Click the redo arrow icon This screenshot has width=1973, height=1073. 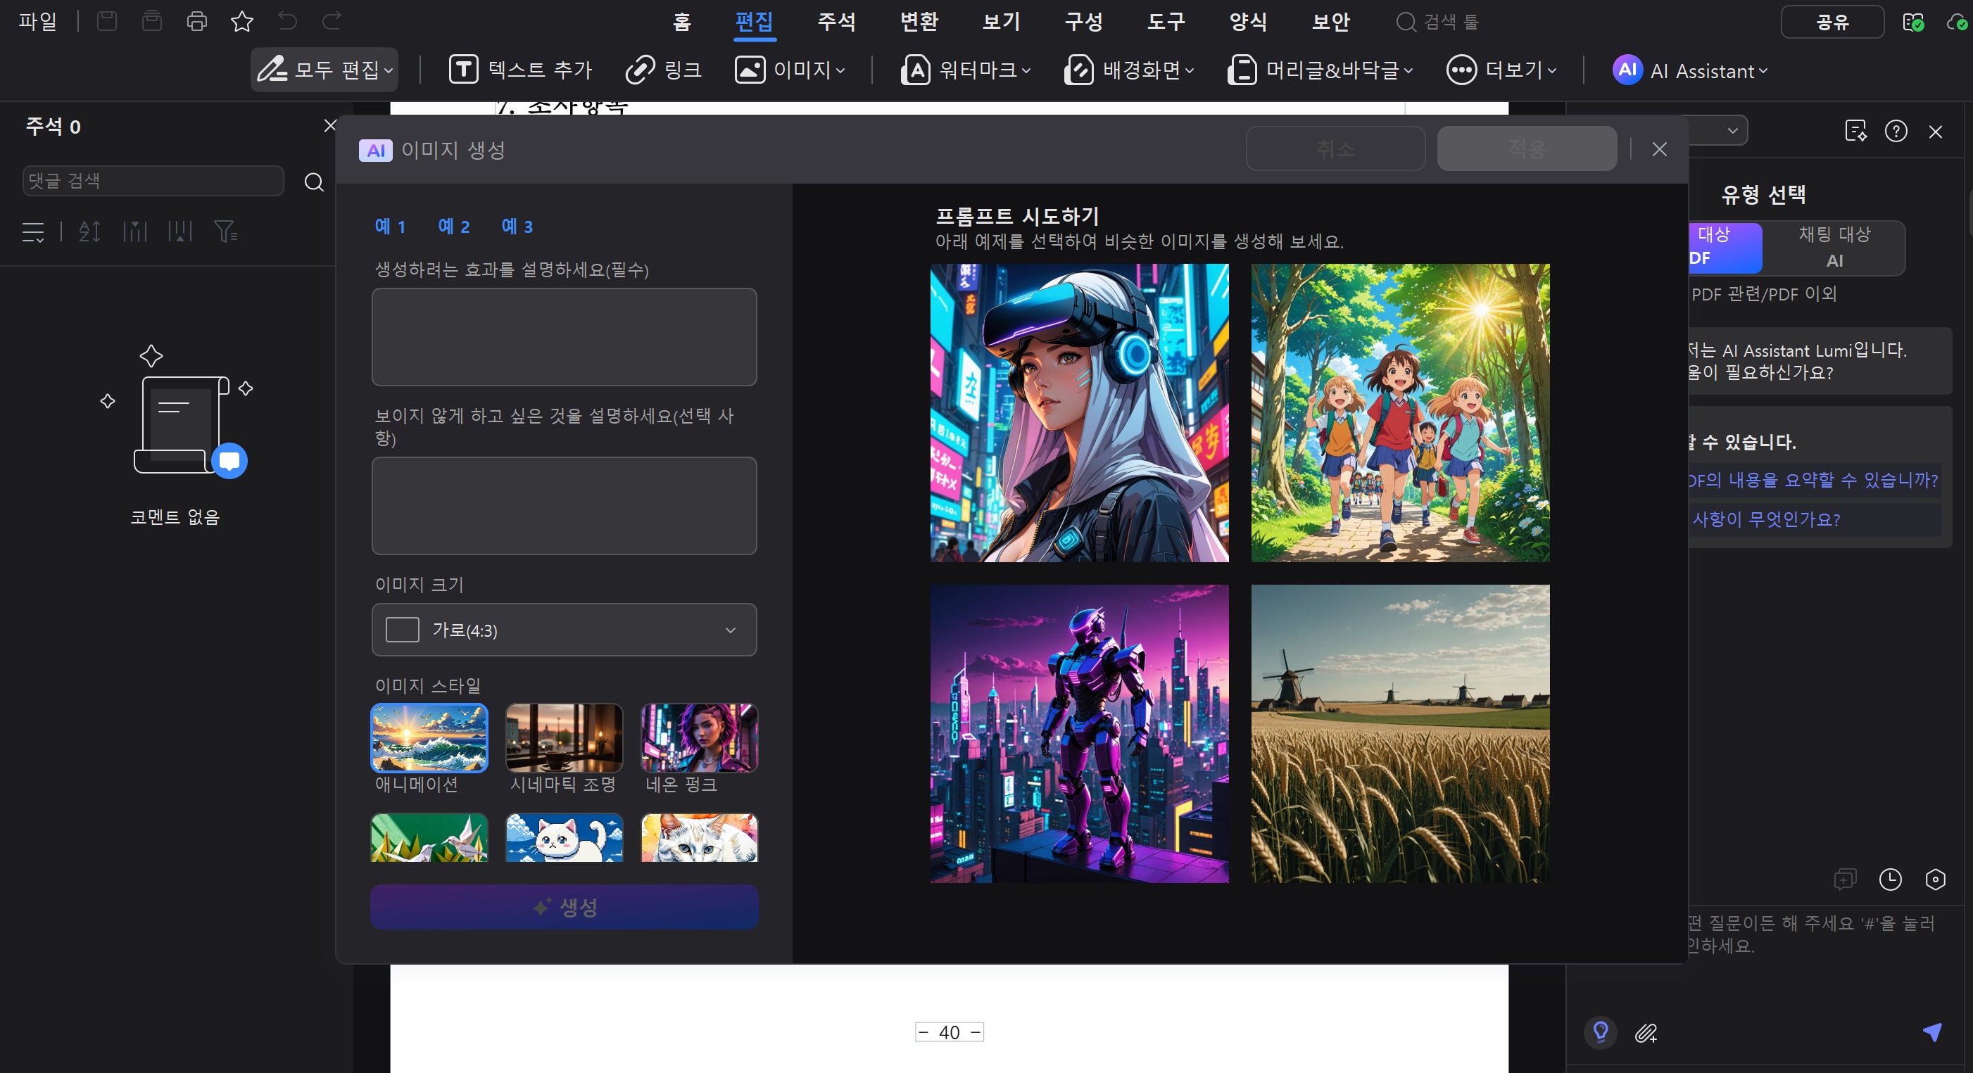tap(332, 21)
